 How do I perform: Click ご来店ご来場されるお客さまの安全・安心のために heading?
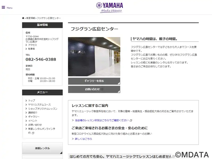point(110,128)
